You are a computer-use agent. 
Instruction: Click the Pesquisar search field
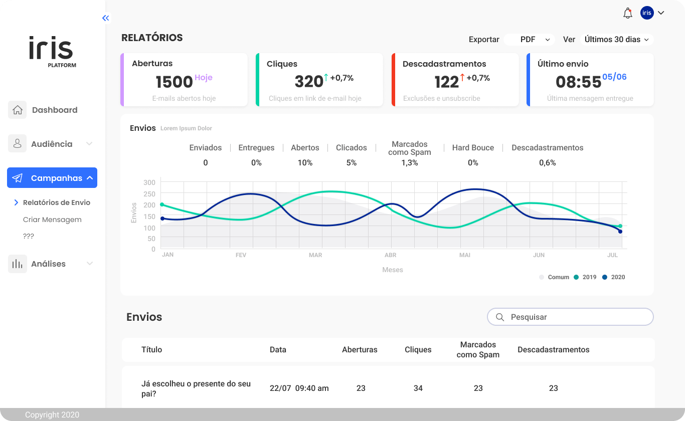[x=570, y=317]
